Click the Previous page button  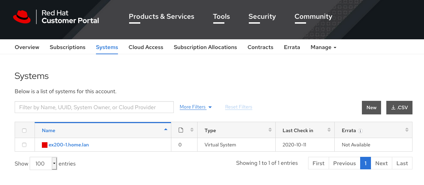coord(344,163)
